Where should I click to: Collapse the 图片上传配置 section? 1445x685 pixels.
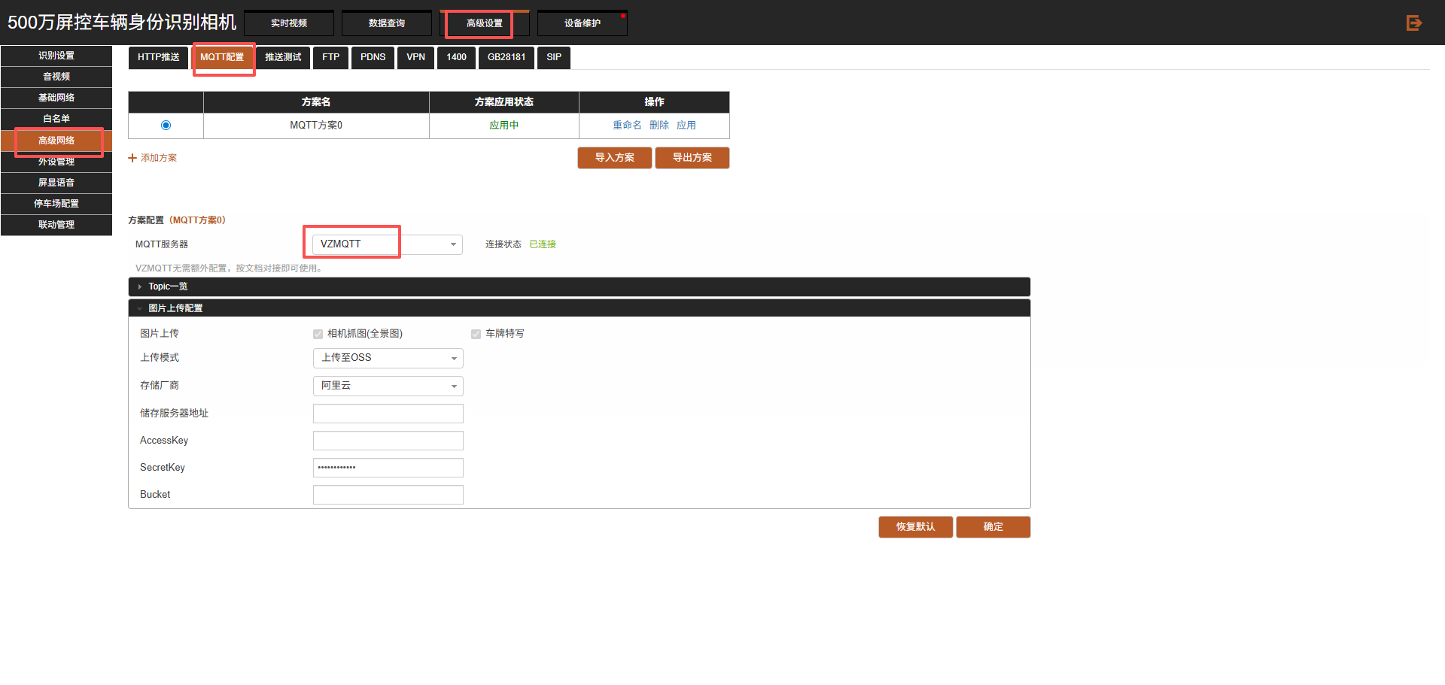(x=579, y=308)
